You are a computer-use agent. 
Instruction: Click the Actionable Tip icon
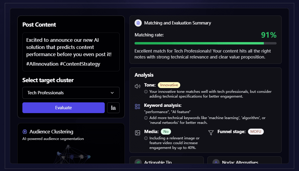pyautogui.click(x=138, y=162)
